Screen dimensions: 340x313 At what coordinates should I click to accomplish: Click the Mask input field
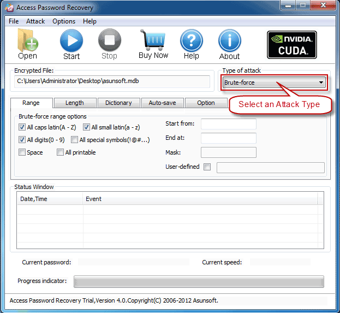coord(229,152)
